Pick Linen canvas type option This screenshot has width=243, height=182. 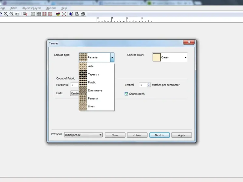97,106
